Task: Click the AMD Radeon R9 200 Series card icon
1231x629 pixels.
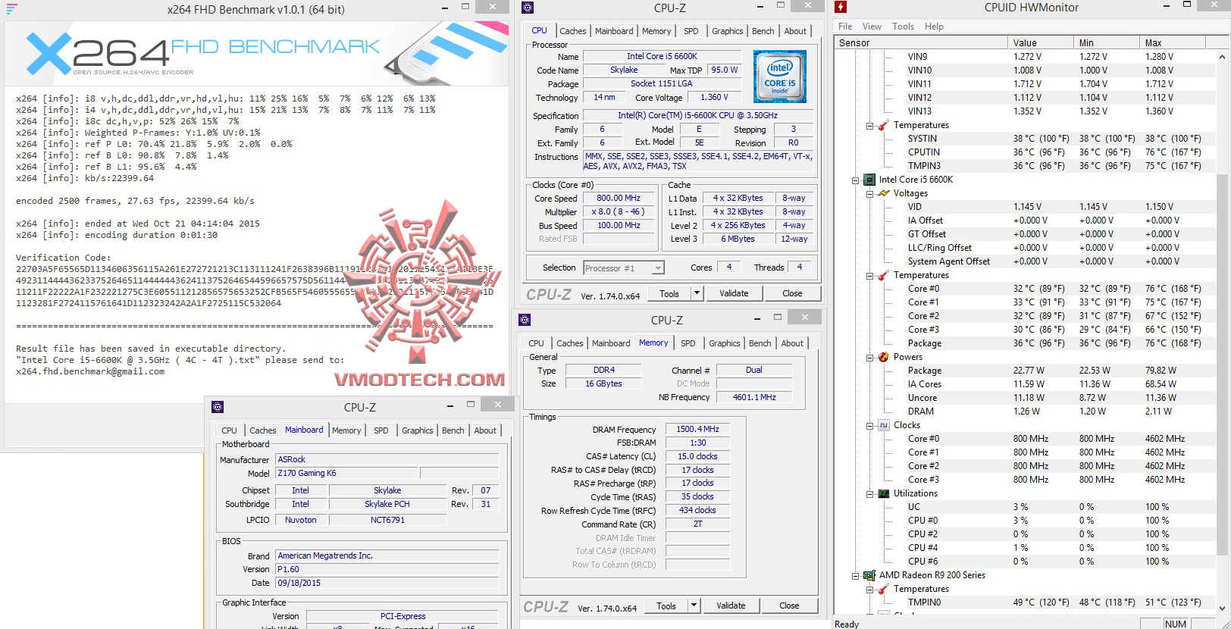Action: (871, 575)
